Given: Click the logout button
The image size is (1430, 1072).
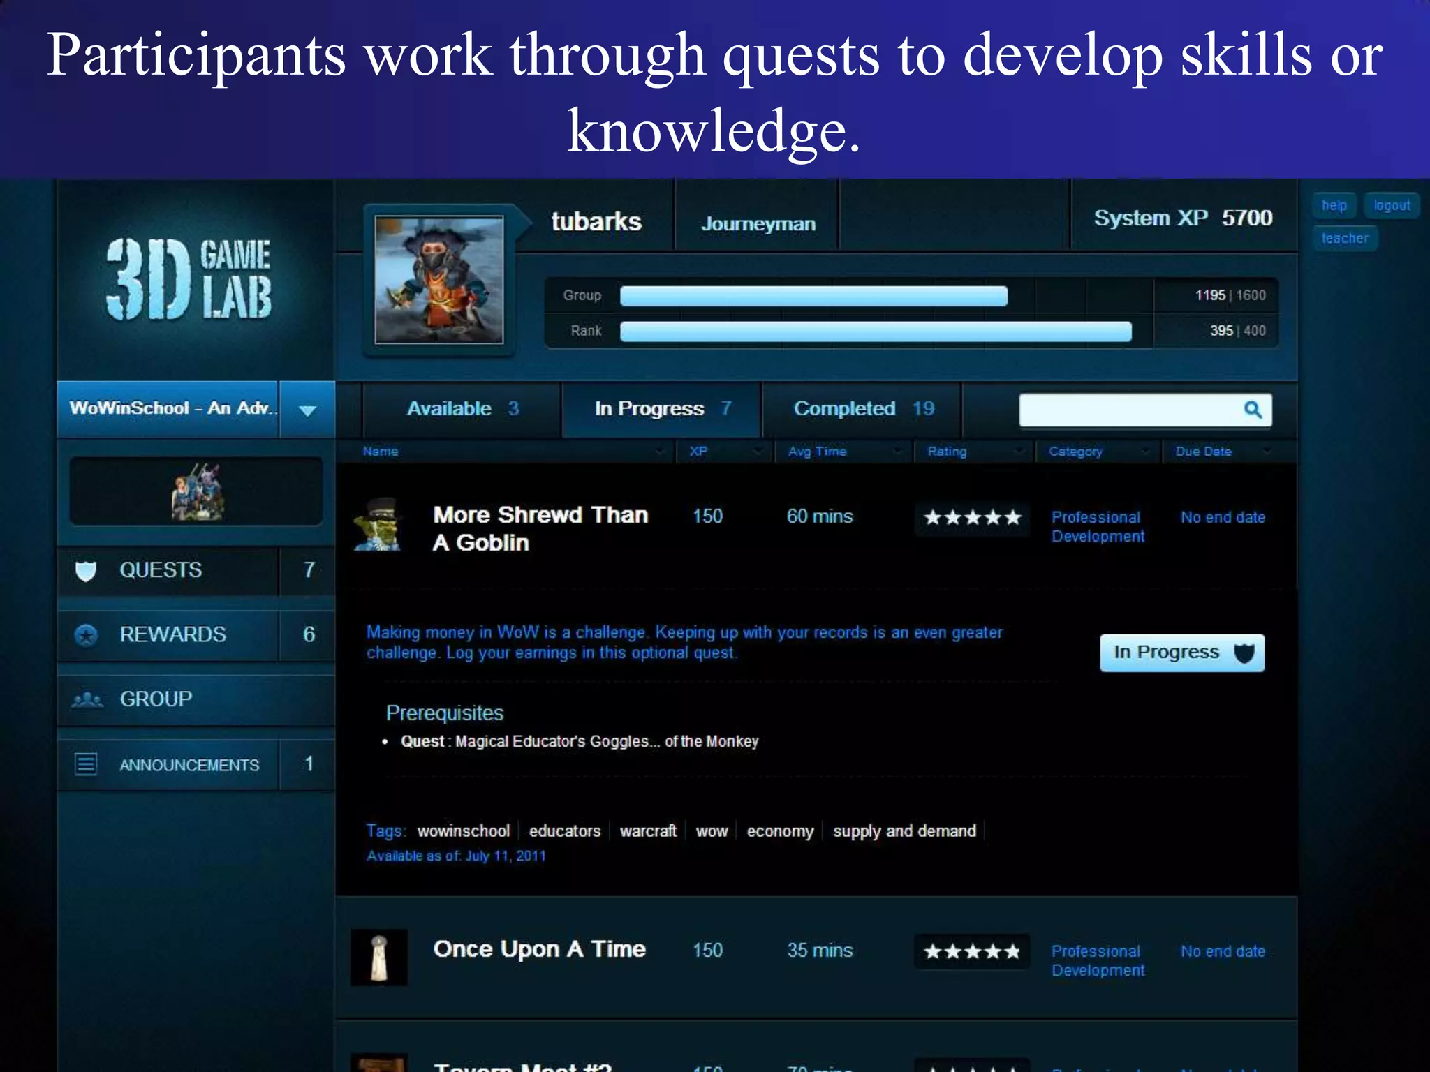Looking at the screenshot, I should coord(1392,205).
